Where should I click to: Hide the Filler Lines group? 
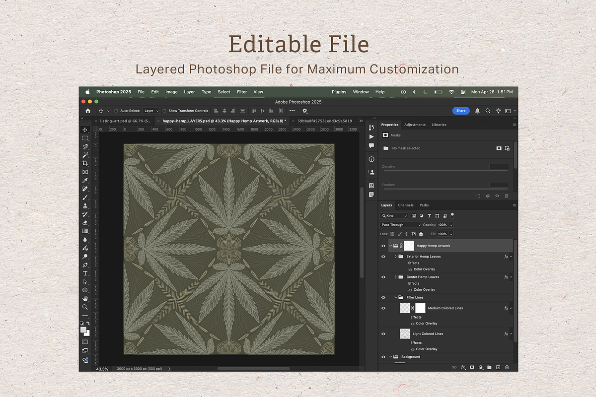(383, 297)
